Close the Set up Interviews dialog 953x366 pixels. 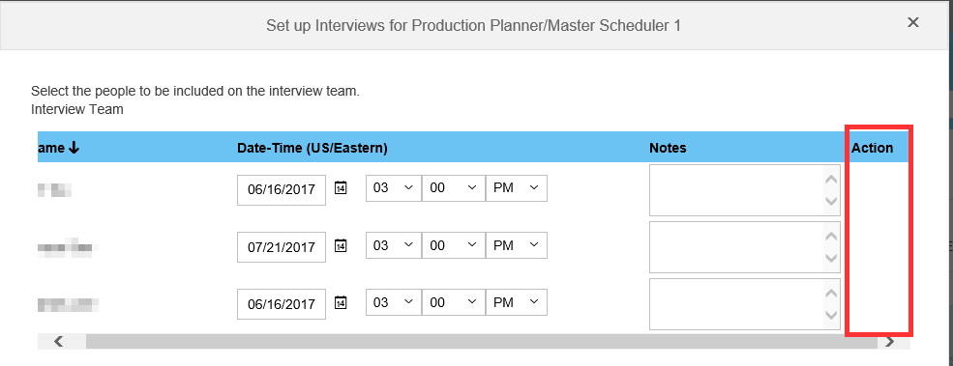913,22
